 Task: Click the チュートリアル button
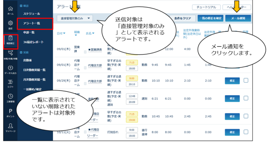click(206, 7)
